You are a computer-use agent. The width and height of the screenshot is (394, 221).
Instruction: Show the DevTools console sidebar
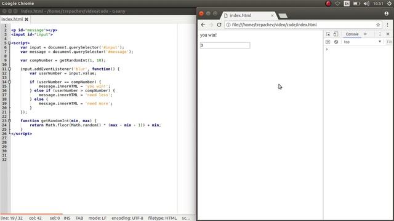[328, 42]
